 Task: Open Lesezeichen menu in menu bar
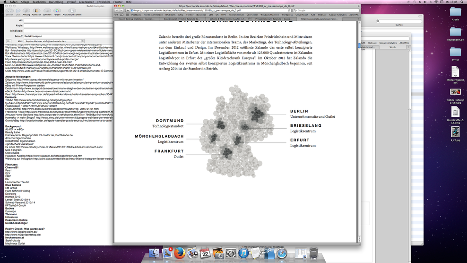pyautogui.click(x=86, y=2)
